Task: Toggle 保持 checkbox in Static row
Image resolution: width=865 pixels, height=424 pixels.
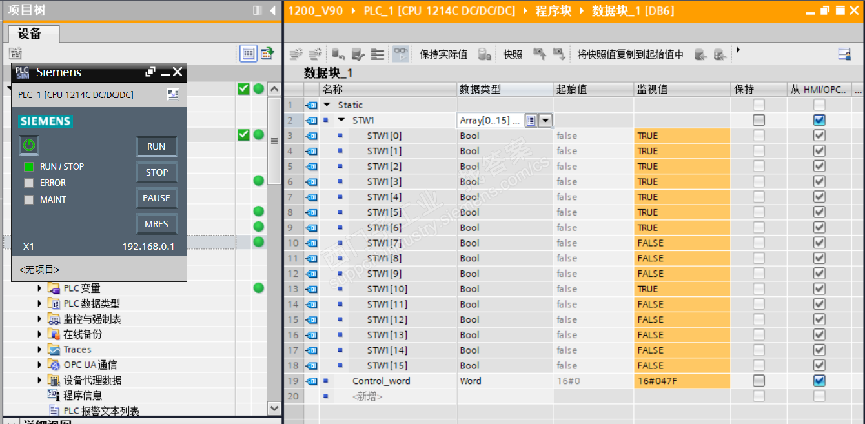Action: [758, 105]
